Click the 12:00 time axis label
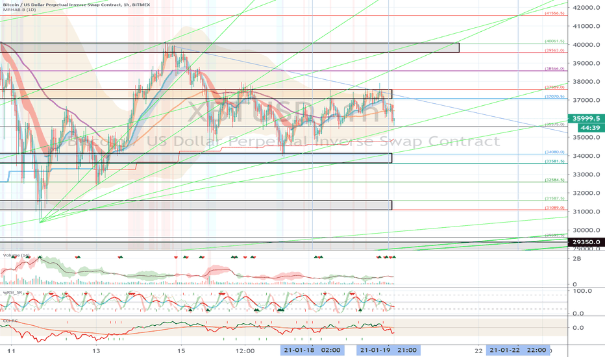This screenshot has height=357, width=605. click(x=245, y=351)
